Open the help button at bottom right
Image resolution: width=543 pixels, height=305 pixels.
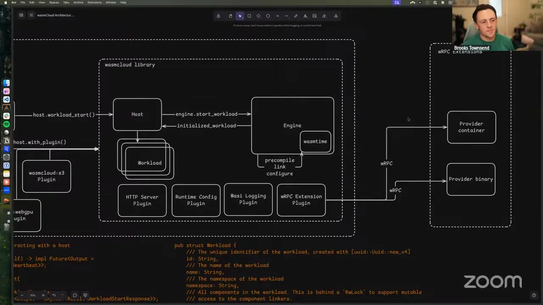[x=534, y=295]
